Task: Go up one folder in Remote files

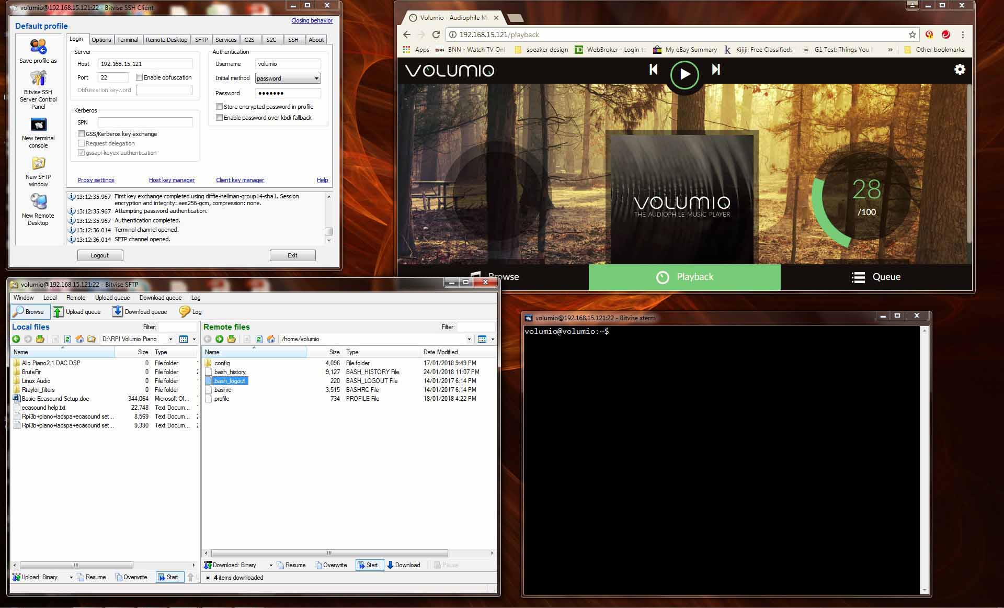Action: [232, 339]
